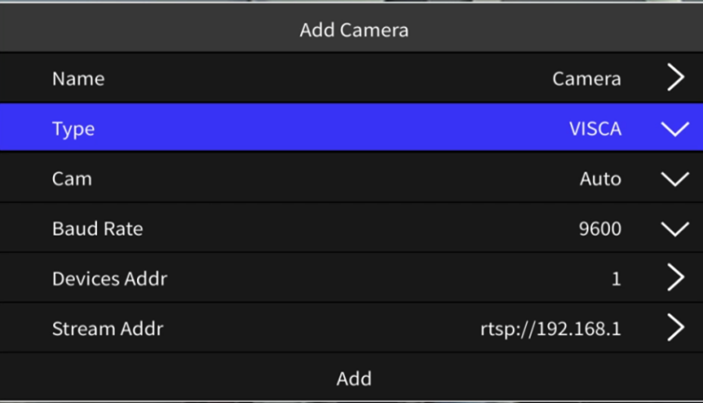Click the right arrow next to Name
The width and height of the screenshot is (703, 403).
click(x=675, y=79)
